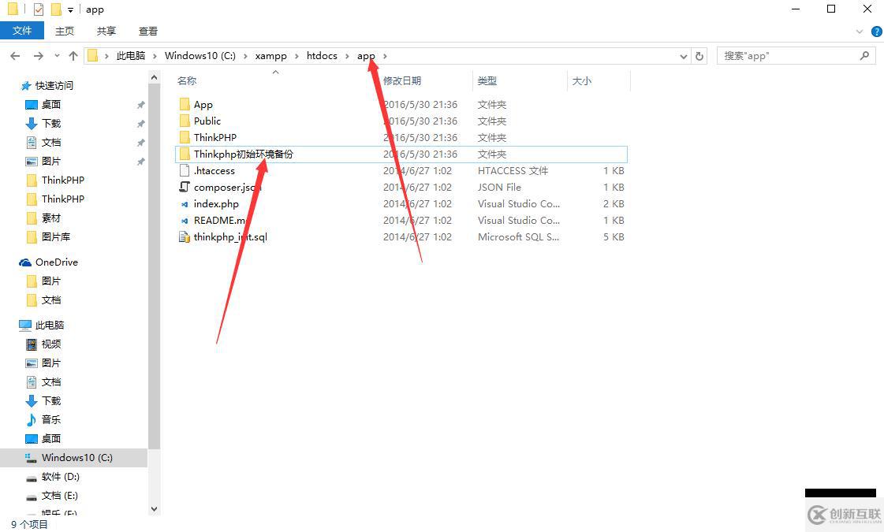
Task: Click the search magnifier icon
Action: coord(864,55)
